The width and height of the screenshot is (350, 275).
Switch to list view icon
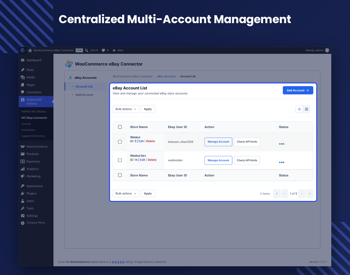299,109
